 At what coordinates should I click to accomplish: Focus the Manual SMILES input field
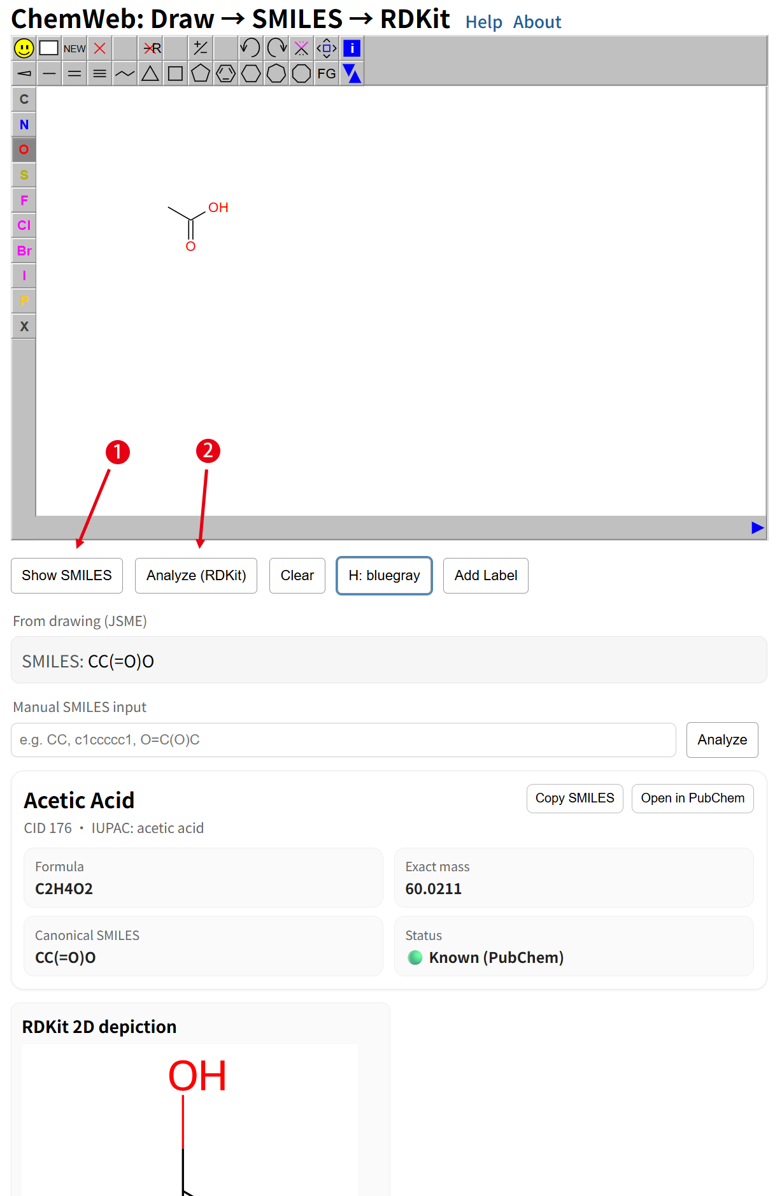click(343, 740)
